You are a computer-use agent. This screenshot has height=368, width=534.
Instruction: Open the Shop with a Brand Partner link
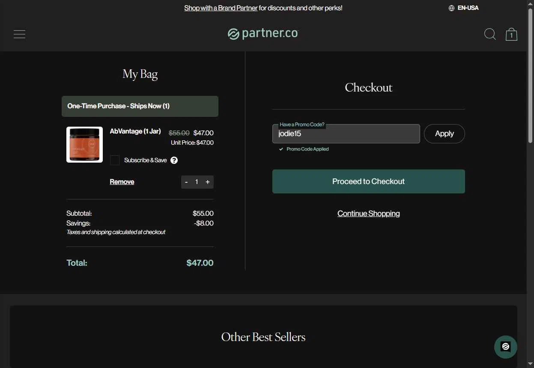[221, 8]
